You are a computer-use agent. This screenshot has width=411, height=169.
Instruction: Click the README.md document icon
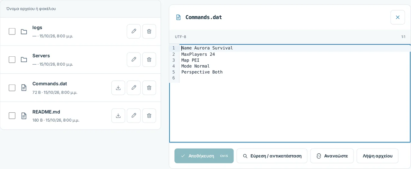24,116
